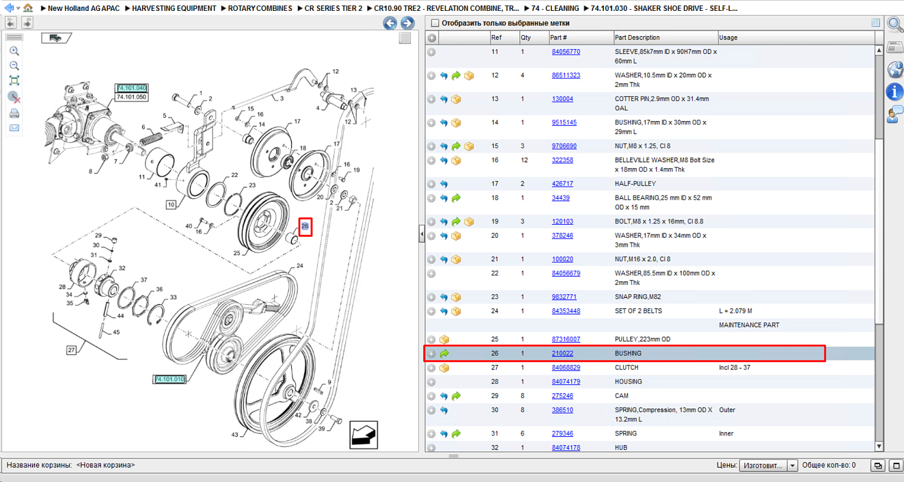904x482 pixels.
Task: Open part number link 84056770
Action: click(566, 52)
